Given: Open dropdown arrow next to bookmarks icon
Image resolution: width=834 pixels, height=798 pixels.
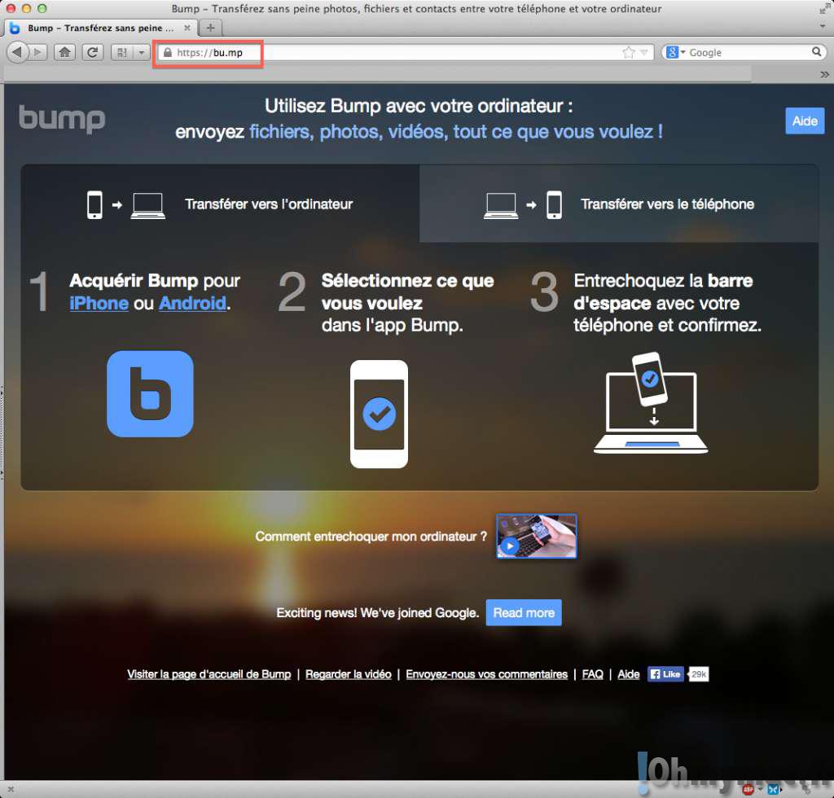Looking at the screenshot, I should [x=142, y=52].
